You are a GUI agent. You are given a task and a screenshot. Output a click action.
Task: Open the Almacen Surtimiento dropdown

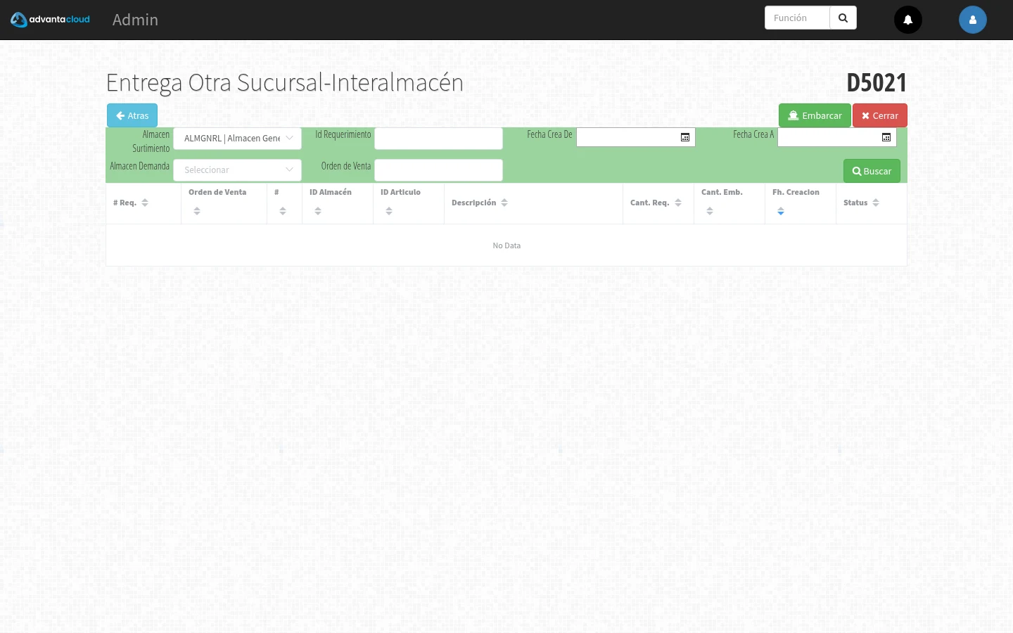point(238,139)
